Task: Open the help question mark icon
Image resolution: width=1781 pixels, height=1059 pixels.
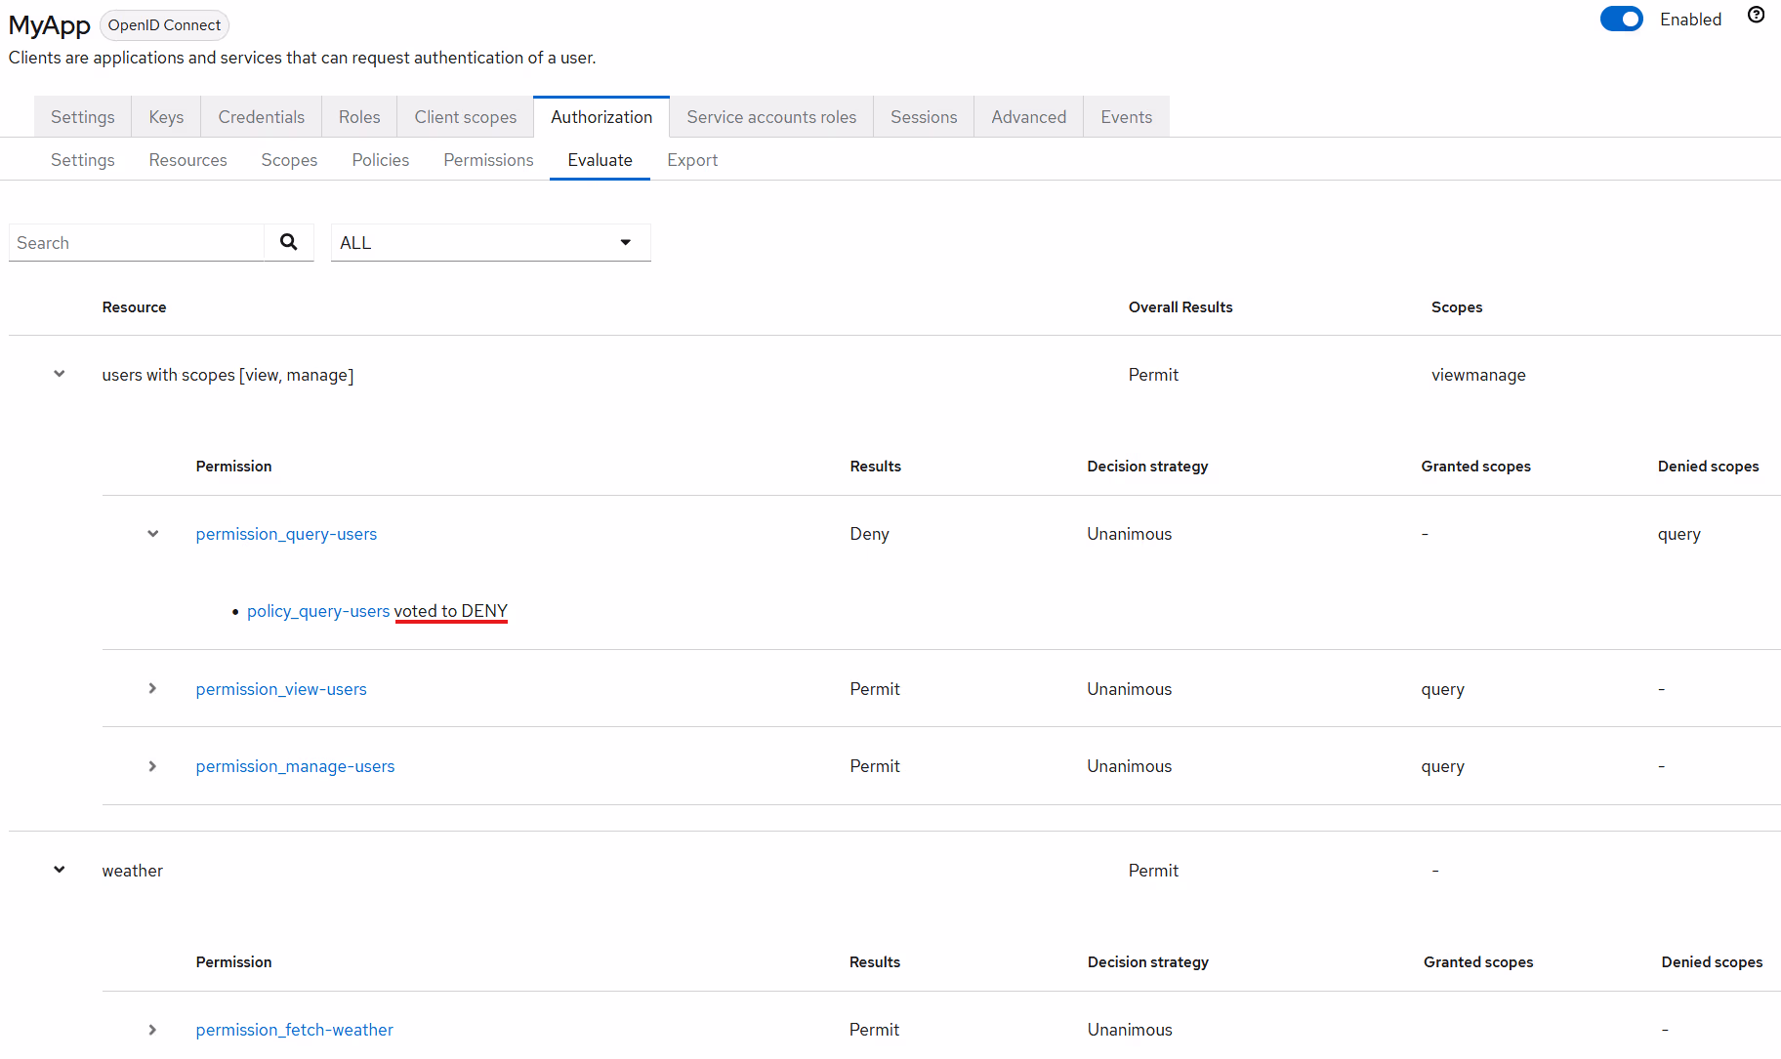Action: 1756,14
